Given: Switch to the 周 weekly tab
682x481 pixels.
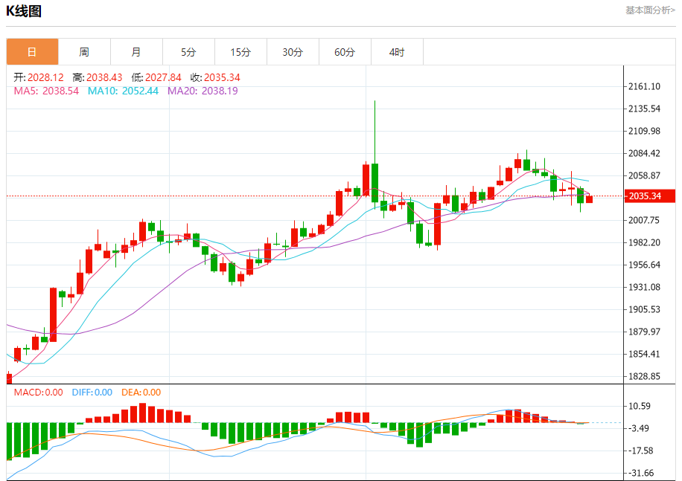Looking at the screenshot, I should click(84, 52).
